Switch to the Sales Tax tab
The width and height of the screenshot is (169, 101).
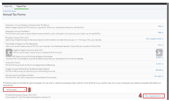[8, 6]
